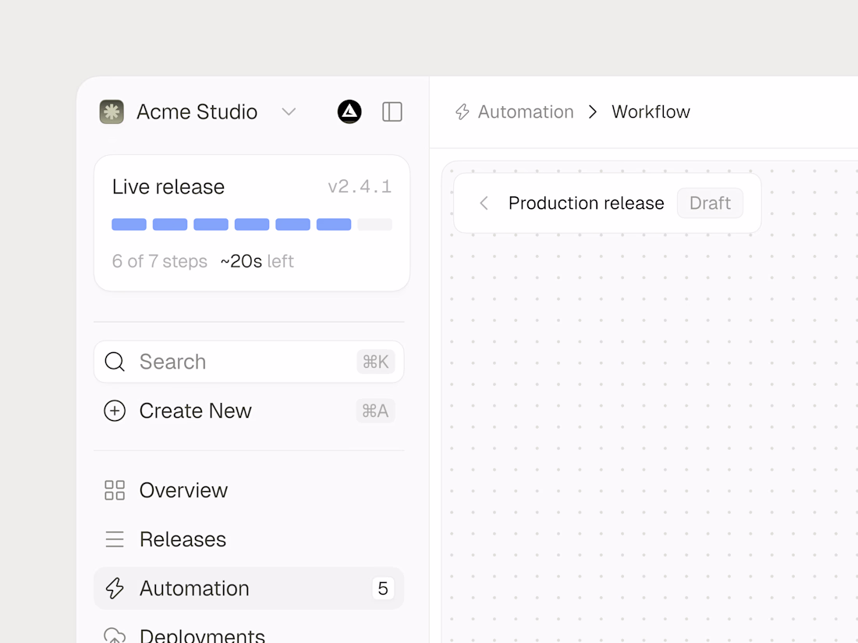This screenshot has height=643, width=858.
Task: Click the Acme Studio workspace logo icon
Action: point(112,112)
